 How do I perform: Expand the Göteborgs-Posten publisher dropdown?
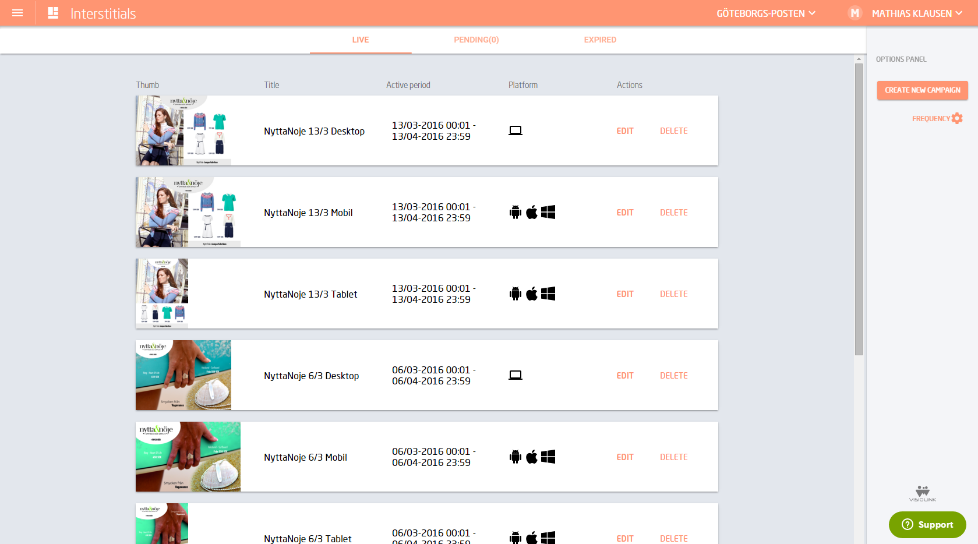pos(765,13)
